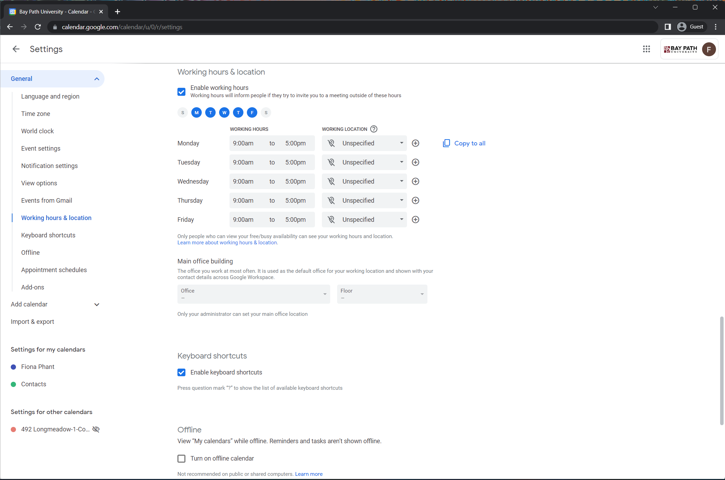Image resolution: width=725 pixels, height=480 pixels.
Task: Disable Enable keyboard shortcuts checkbox
Action: click(x=181, y=372)
